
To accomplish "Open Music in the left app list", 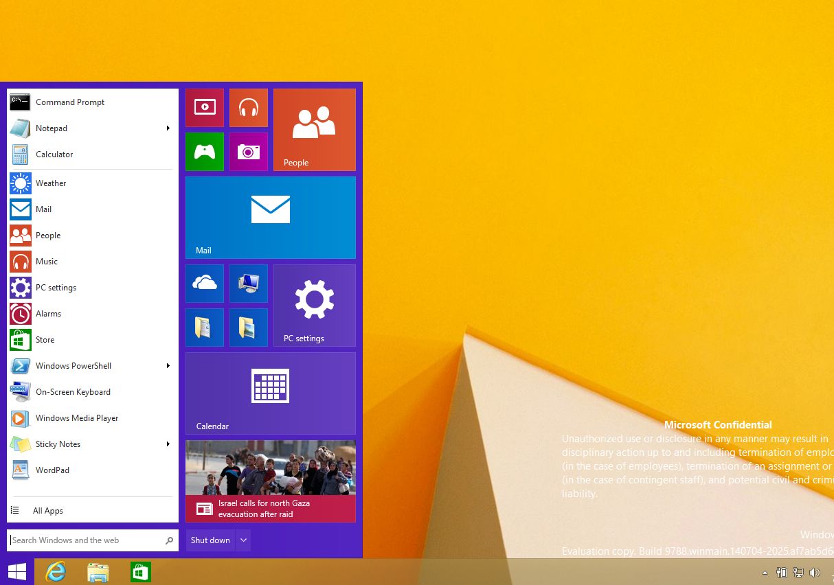I will 93,262.
